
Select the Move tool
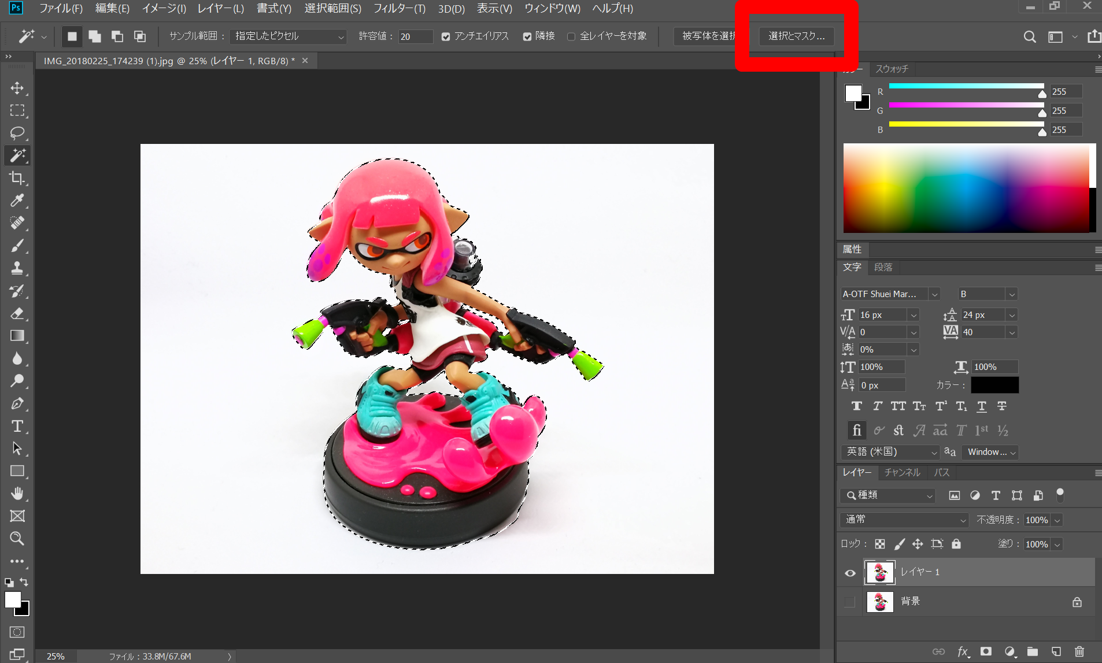click(x=17, y=88)
